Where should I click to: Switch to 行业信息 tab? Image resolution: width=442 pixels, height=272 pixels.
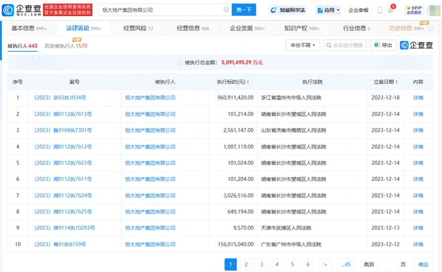click(356, 28)
